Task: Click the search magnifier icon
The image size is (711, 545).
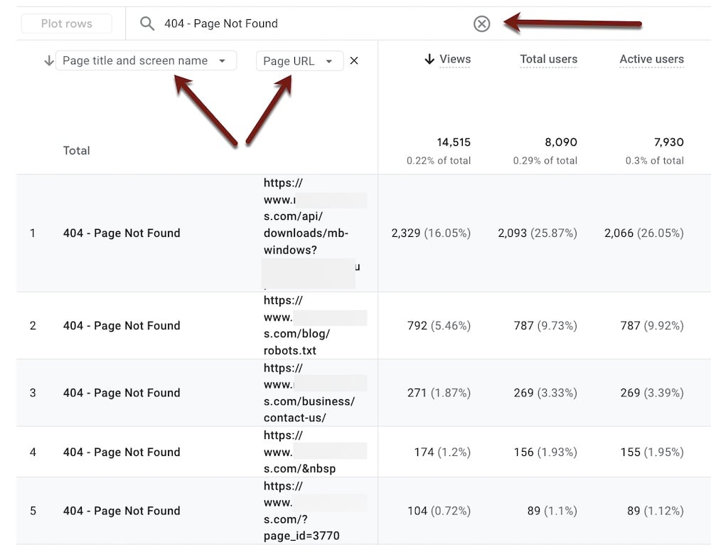Action: (147, 23)
